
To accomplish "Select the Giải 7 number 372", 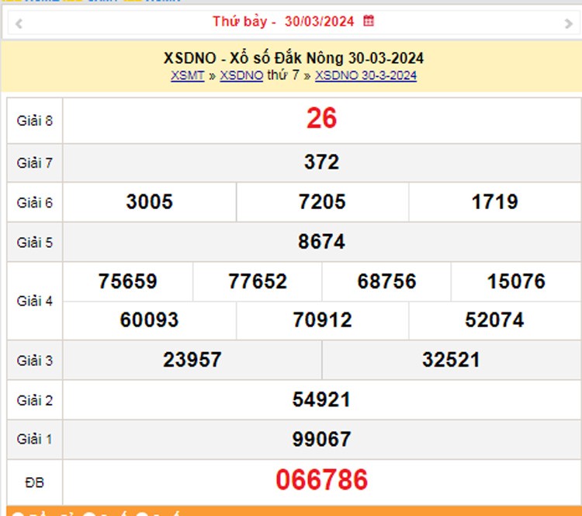I will click(321, 162).
